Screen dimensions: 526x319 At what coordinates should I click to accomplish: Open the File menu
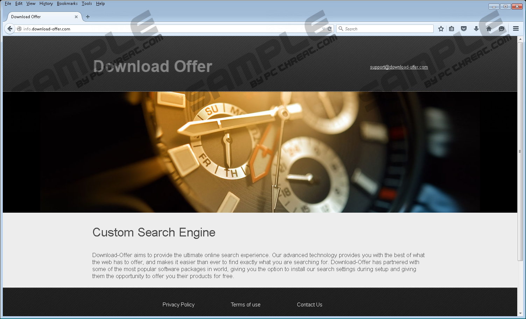tap(8, 3)
